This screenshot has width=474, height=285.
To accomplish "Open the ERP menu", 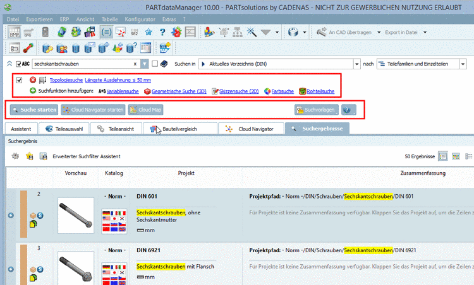I will click(x=64, y=20).
